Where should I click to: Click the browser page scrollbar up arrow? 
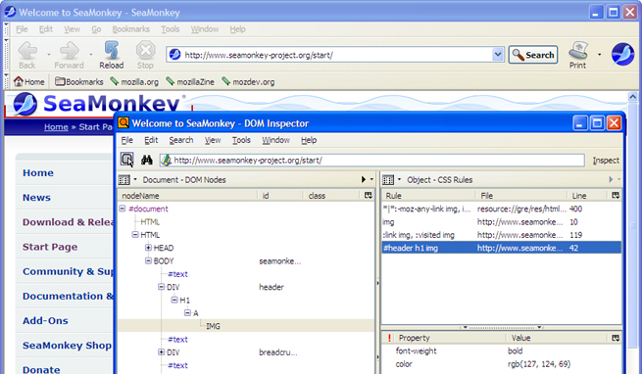pyautogui.click(x=632, y=97)
